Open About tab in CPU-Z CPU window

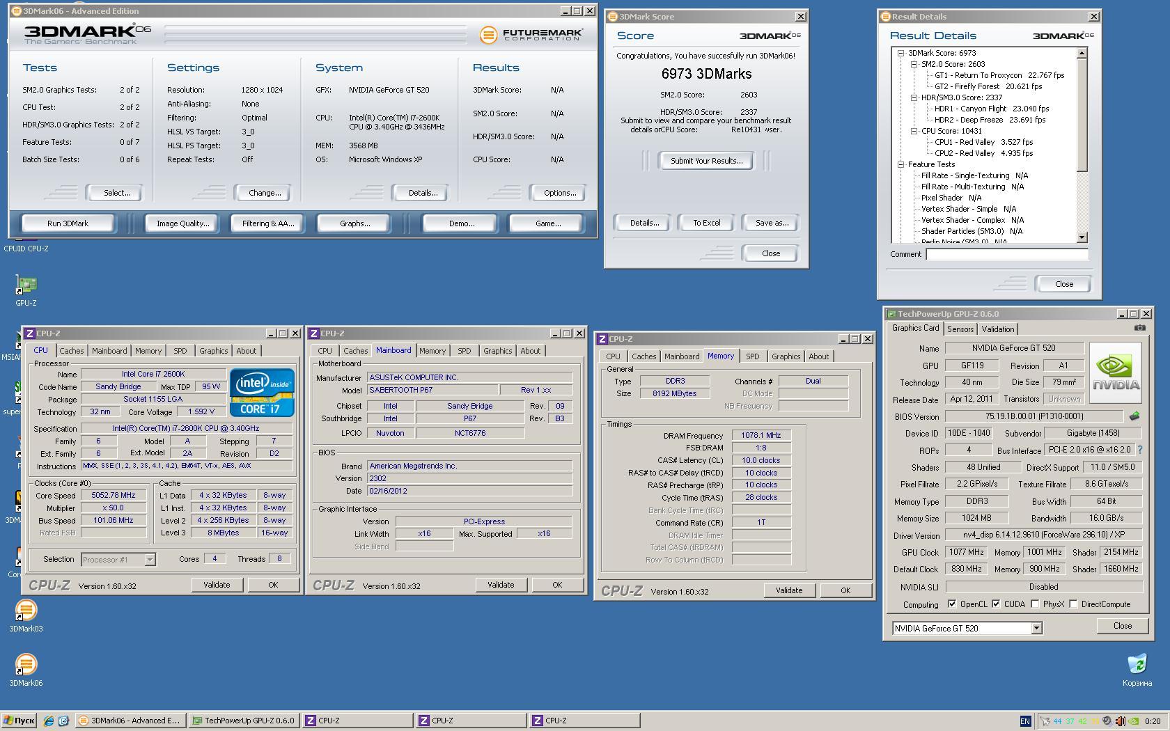pos(246,351)
